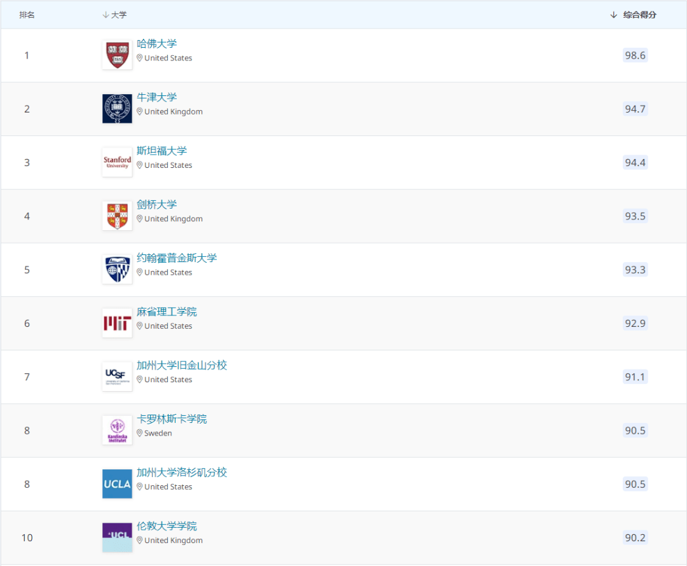Click the location pin under 约翰霍普金斯大学
Viewport: 687px width, 566px height.
coord(139,272)
